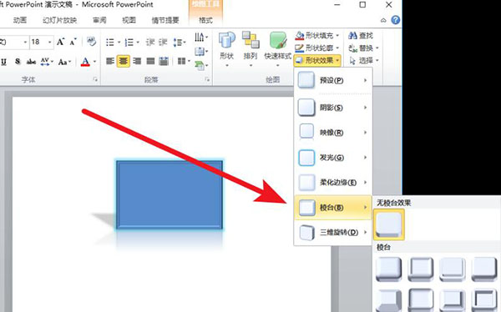
Task: Open the 排列 arrange menu
Action: (250, 48)
